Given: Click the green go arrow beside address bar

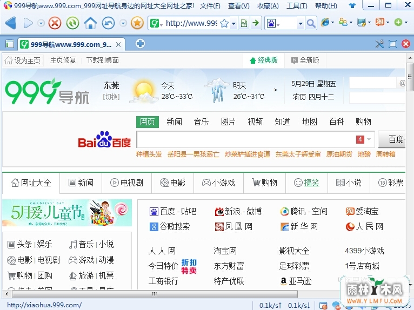Looking at the screenshot, I should point(256,23).
